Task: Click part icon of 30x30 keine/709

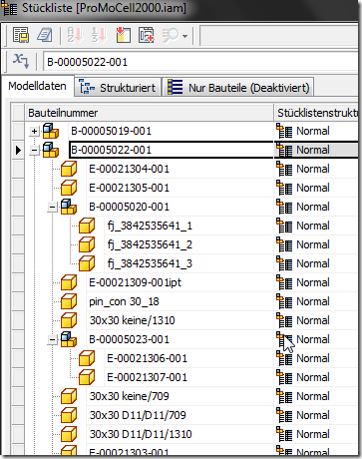Action: (69, 396)
